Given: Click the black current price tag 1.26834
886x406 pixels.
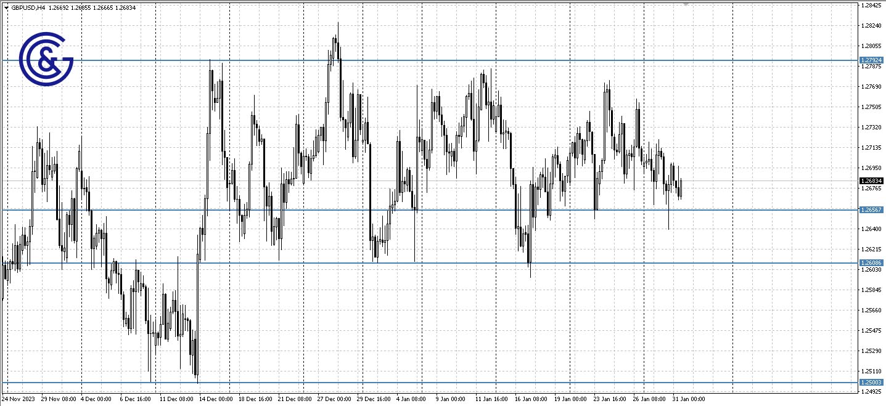Looking at the screenshot, I should pyautogui.click(x=871, y=181).
